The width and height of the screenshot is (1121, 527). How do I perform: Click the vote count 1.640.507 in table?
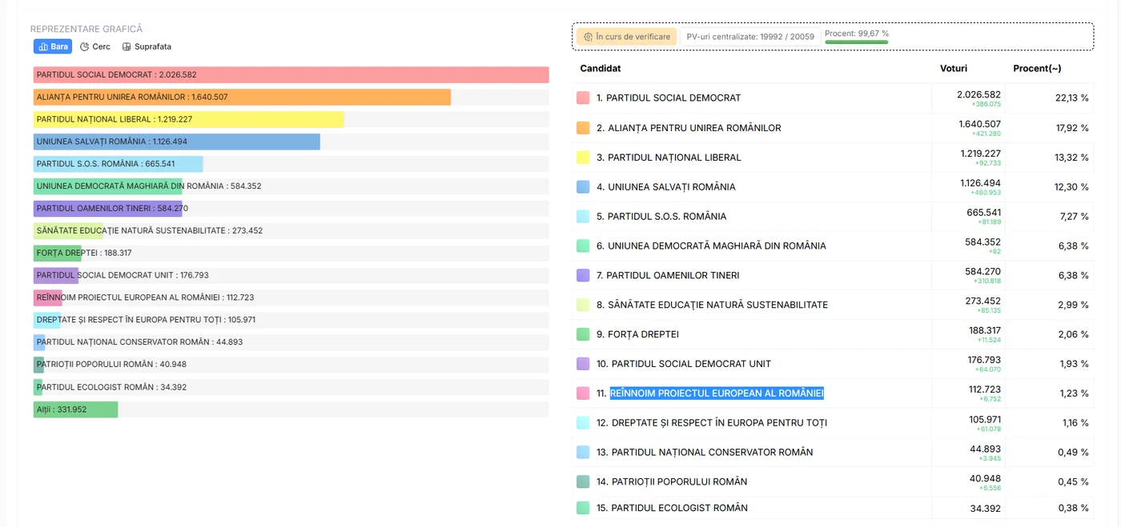click(x=979, y=124)
